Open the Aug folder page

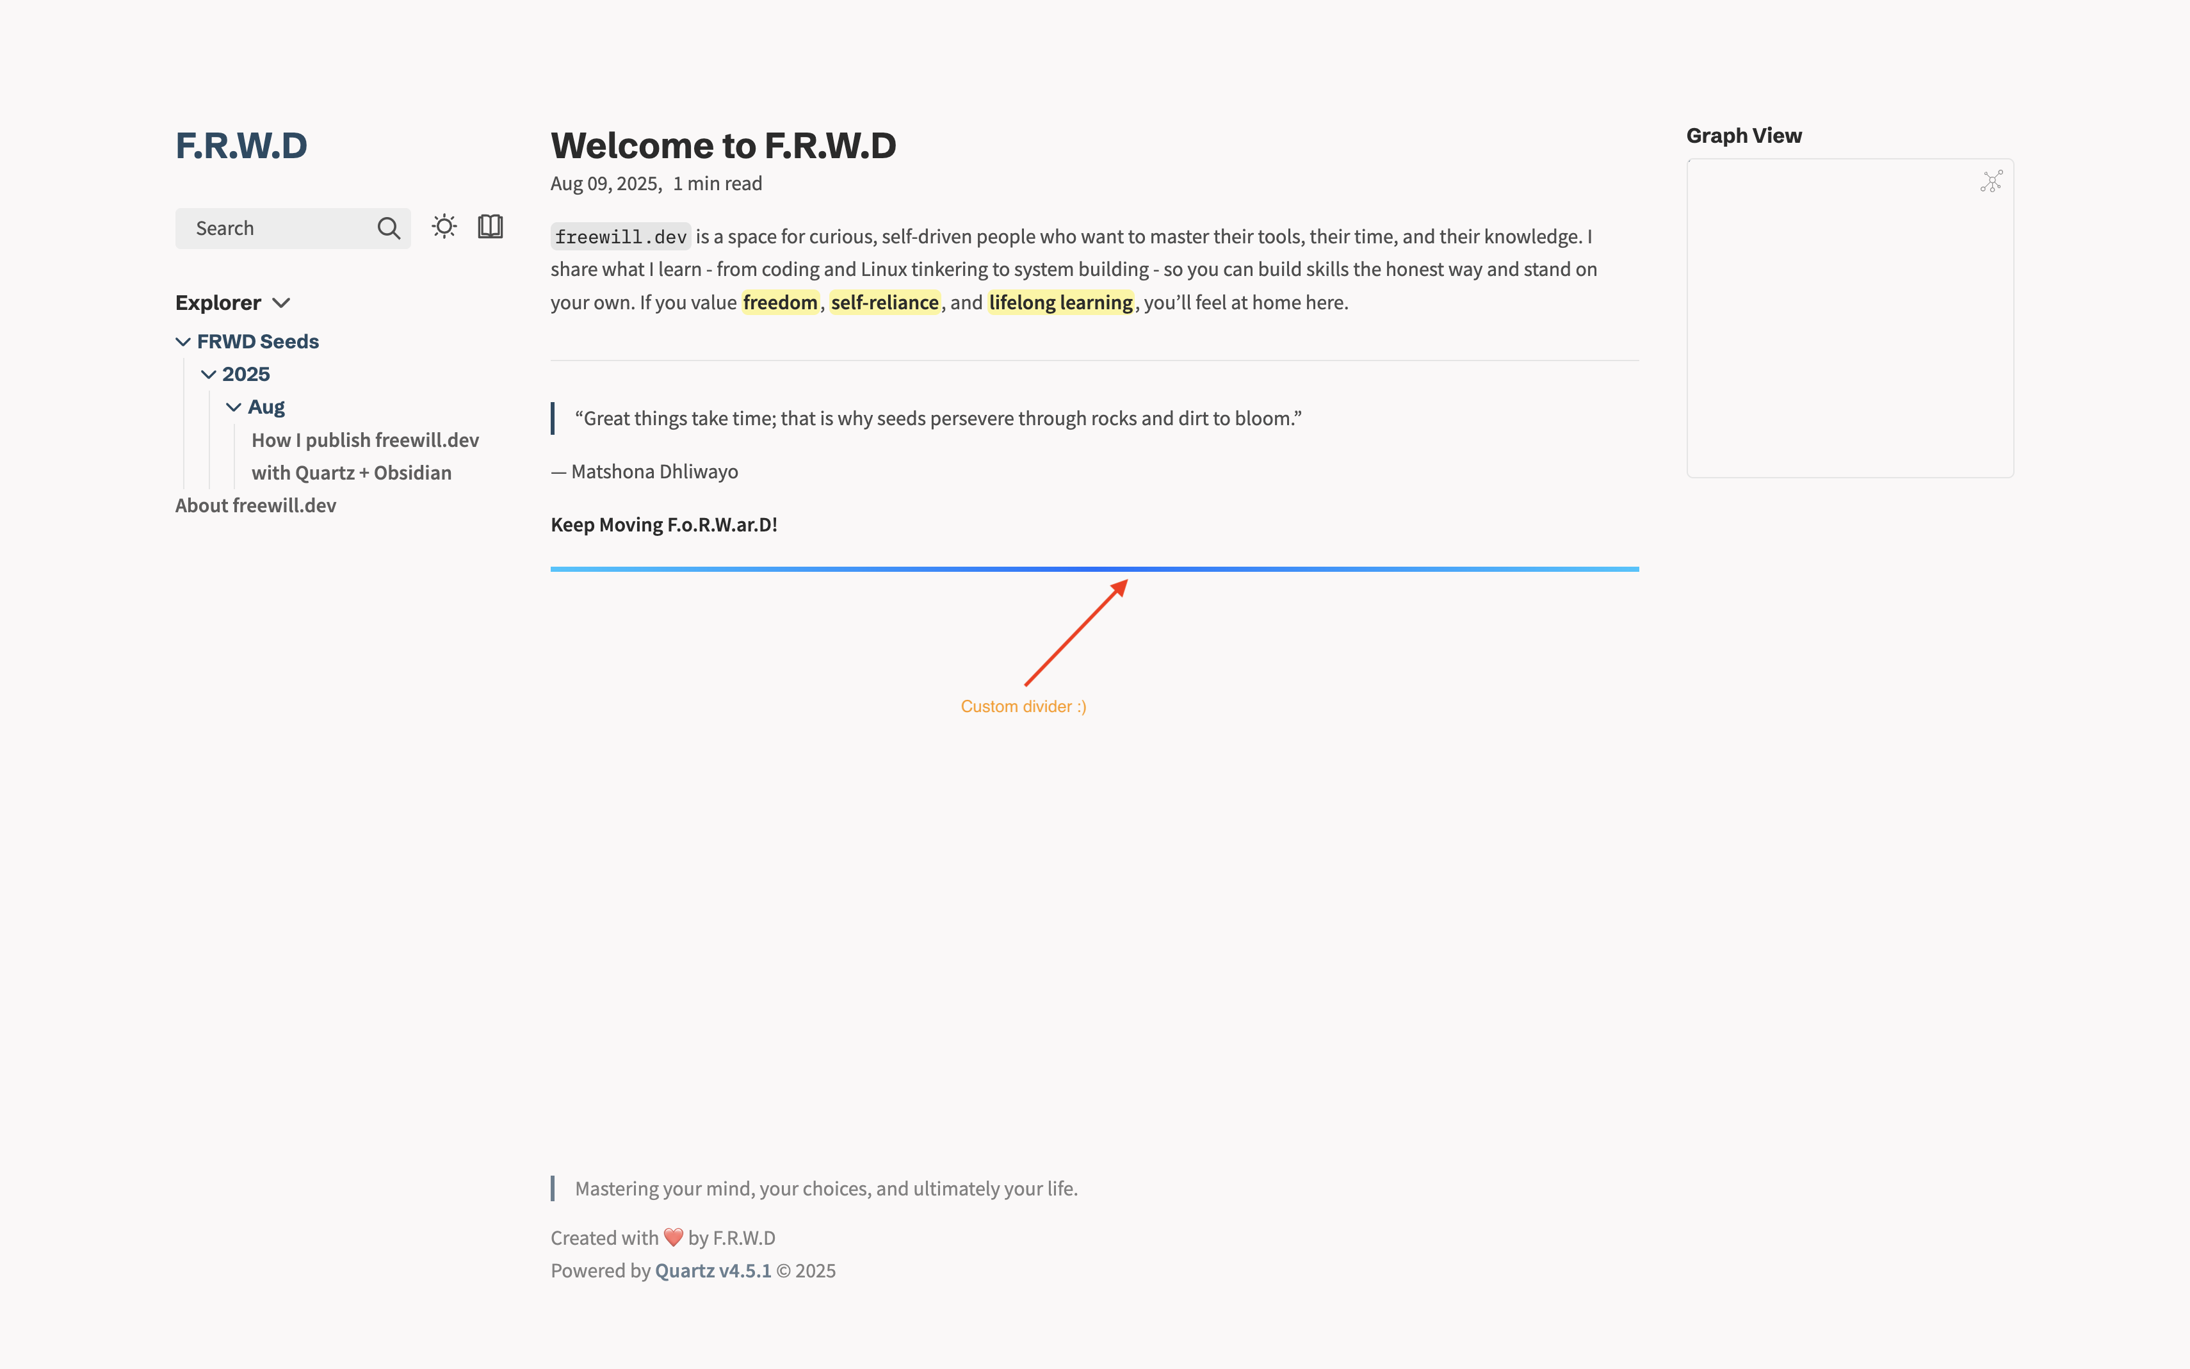point(266,407)
